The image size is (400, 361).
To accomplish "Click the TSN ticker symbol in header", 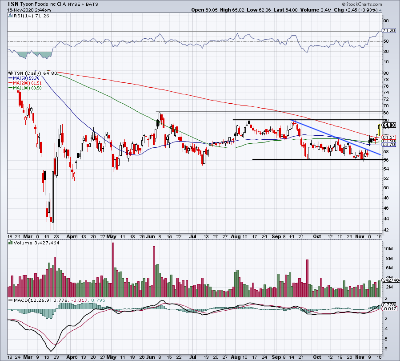I will click(x=13, y=4).
